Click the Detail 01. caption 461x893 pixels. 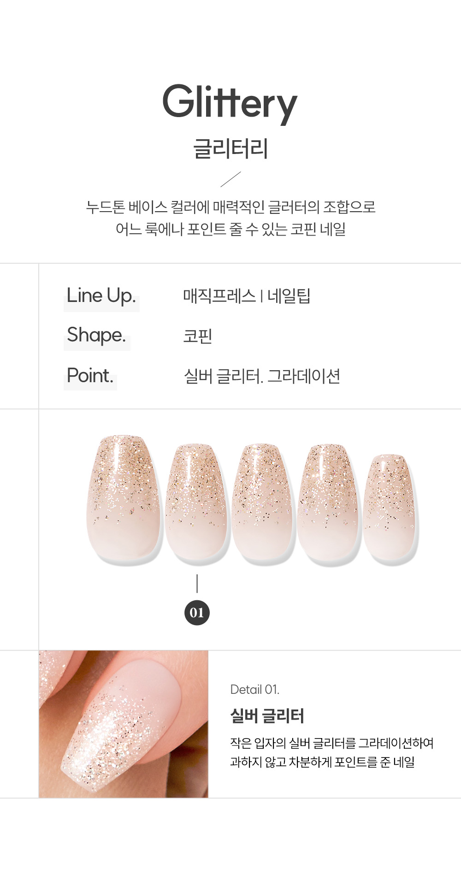point(254,689)
